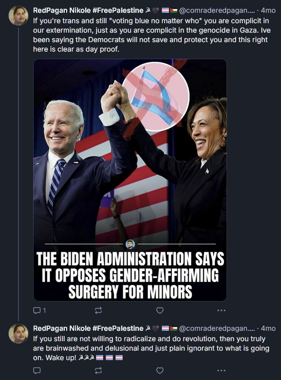Open more options on the second post
Screen dimensions: 281x380
click(221, 371)
